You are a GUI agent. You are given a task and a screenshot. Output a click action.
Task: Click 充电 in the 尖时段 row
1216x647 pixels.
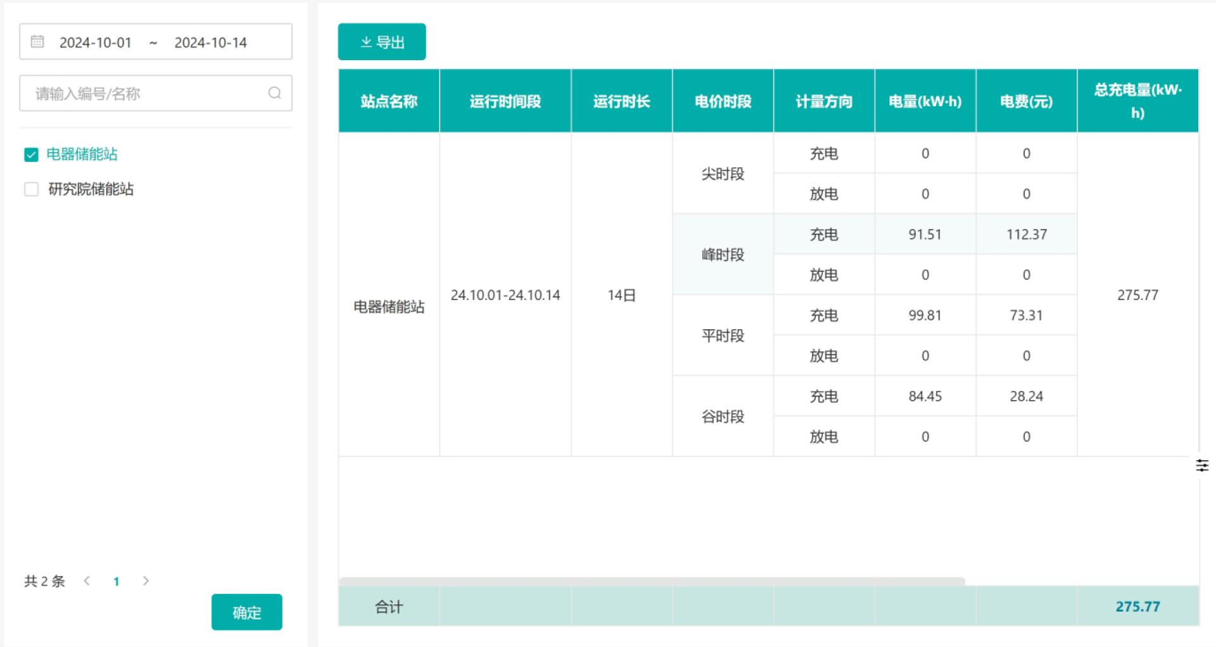click(824, 153)
